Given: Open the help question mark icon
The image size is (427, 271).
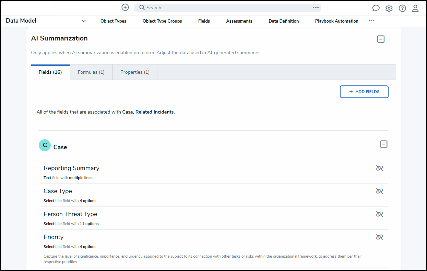Looking at the screenshot, I should [402, 8].
